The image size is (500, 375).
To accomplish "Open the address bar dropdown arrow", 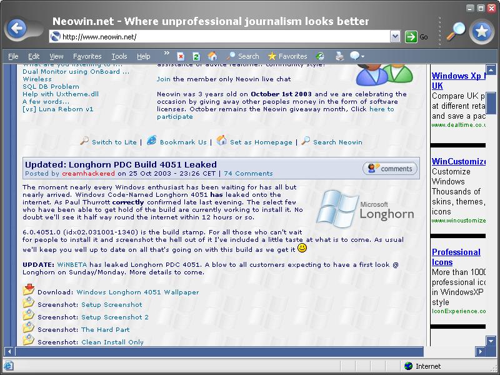I will [x=395, y=37].
